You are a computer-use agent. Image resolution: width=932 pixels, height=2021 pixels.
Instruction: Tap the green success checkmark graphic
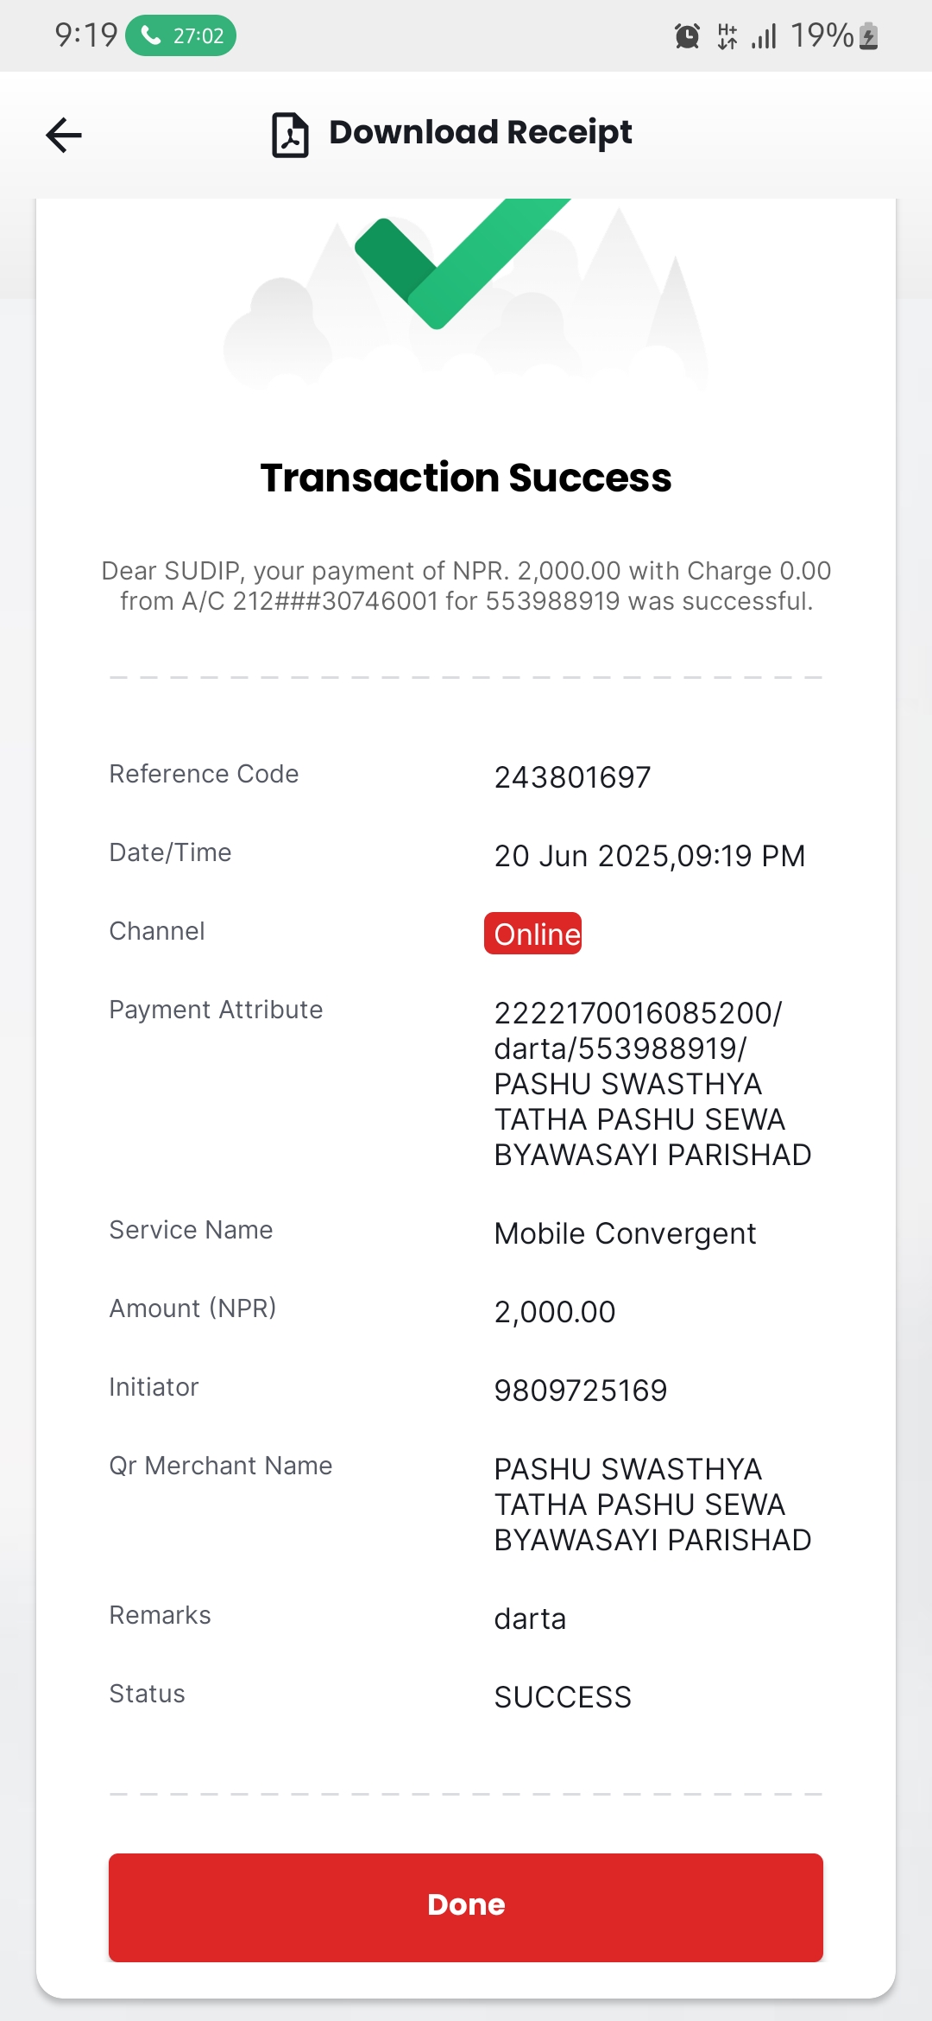click(462, 263)
